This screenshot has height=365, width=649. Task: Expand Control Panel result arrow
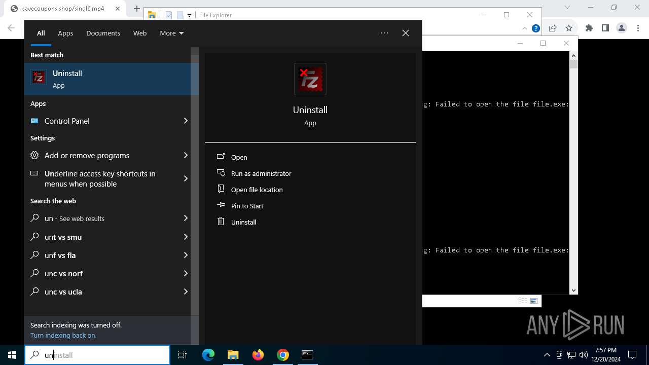[186, 121]
